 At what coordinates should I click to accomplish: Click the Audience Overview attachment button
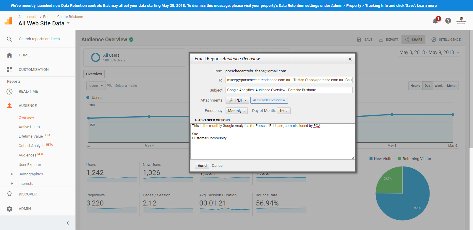pos(269,100)
